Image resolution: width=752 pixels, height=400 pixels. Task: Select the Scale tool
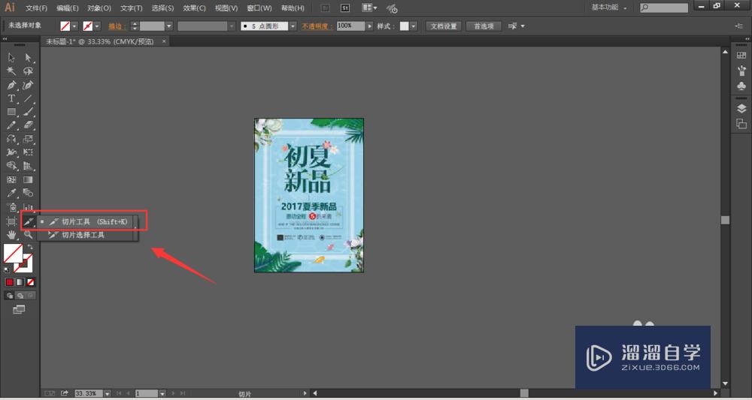pyautogui.click(x=28, y=140)
